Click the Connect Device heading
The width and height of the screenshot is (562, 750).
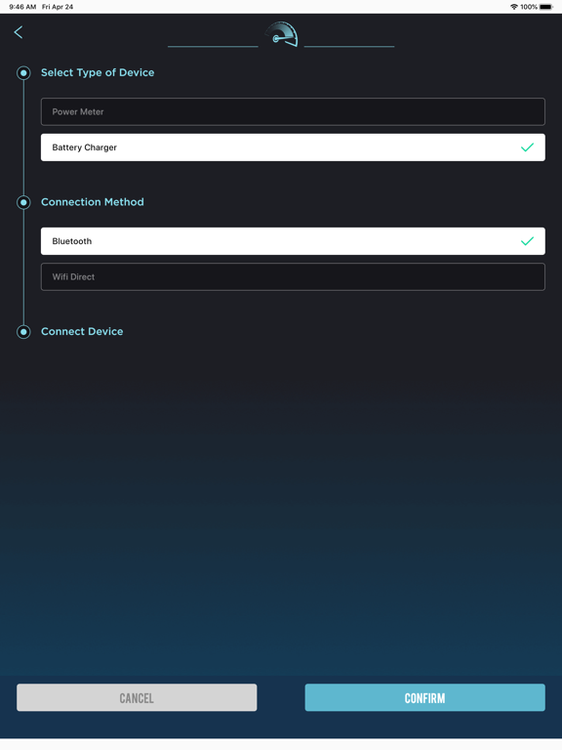pos(82,331)
